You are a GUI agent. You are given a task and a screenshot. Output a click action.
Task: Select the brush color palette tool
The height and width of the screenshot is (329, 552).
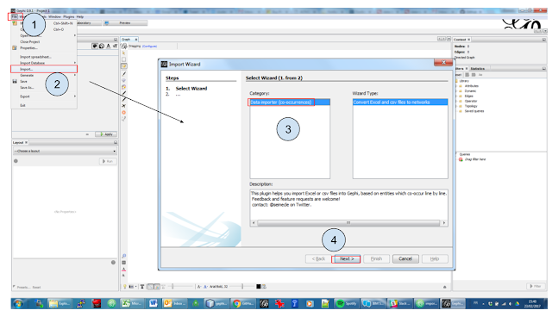(124, 86)
